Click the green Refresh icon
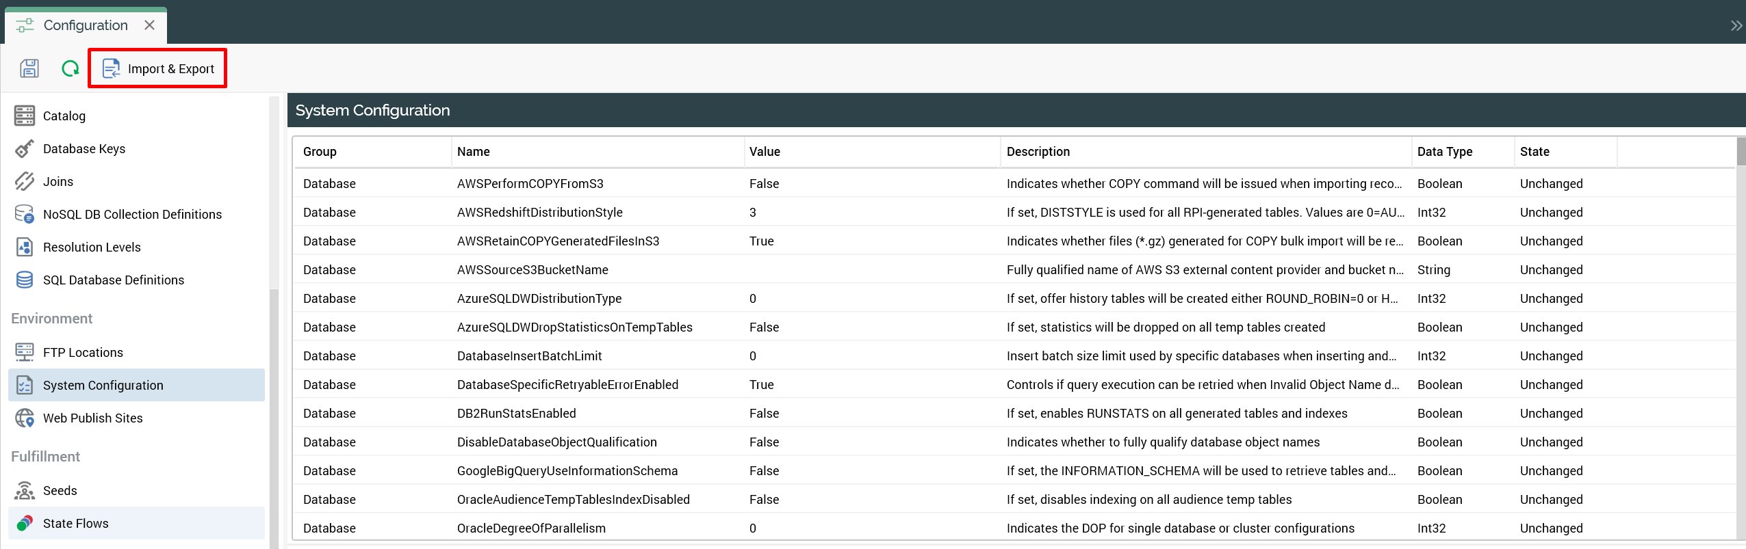 click(70, 68)
